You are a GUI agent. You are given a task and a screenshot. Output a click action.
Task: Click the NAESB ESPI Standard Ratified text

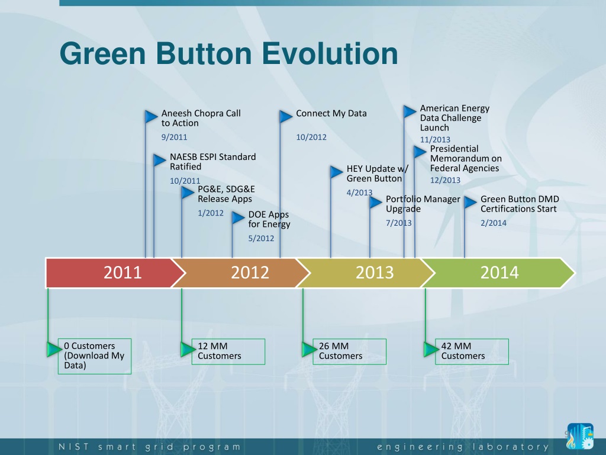coord(213,162)
